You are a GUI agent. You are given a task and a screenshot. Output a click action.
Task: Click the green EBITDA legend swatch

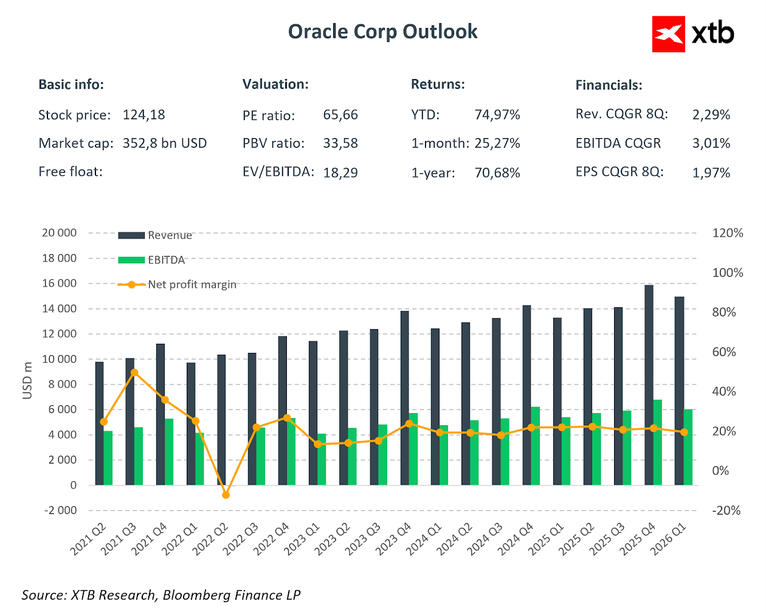(131, 260)
